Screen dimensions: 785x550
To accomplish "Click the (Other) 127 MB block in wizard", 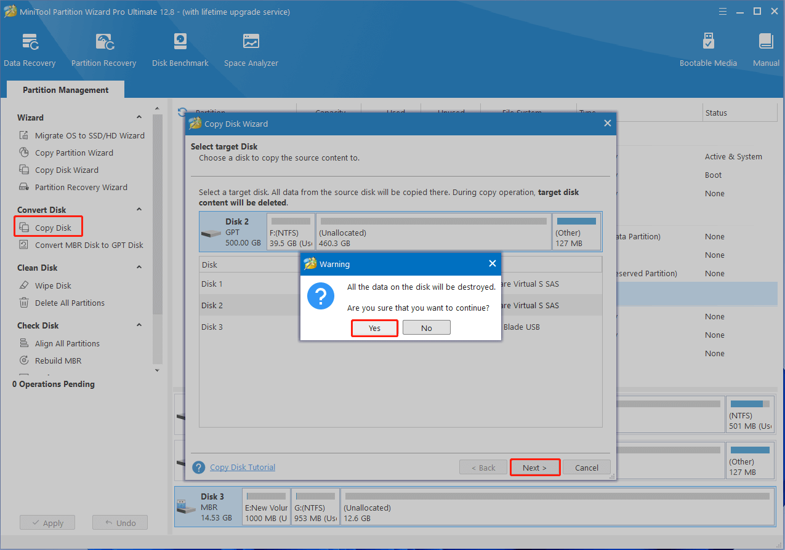I will pyautogui.click(x=576, y=231).
